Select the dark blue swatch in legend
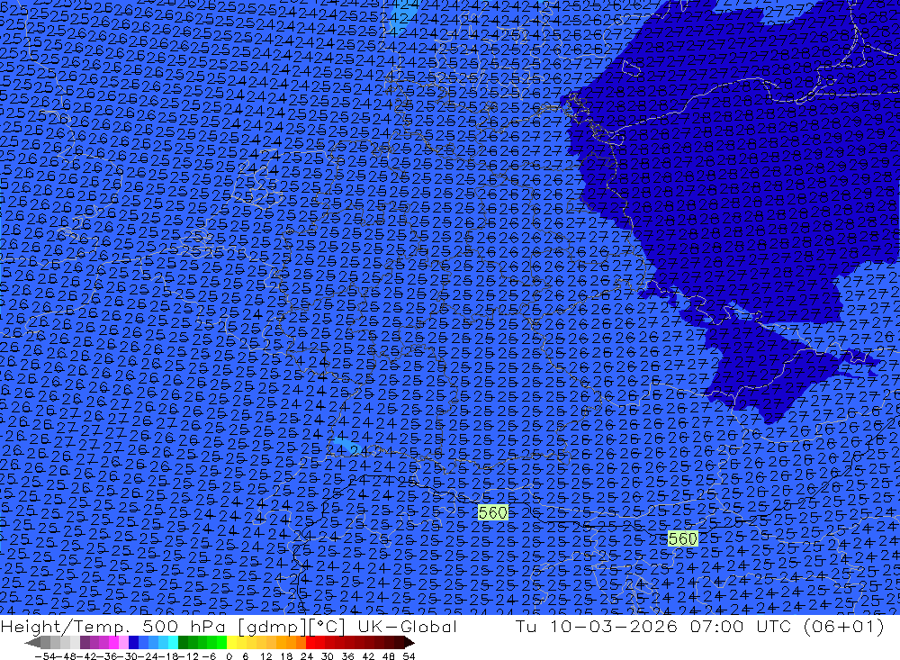The width and height of the screenshot is (900, 660). tap(133, 643)
